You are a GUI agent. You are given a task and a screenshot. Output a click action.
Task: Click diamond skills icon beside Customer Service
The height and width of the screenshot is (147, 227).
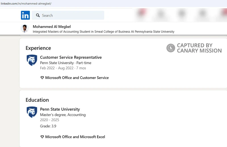(x=42, y=78)
